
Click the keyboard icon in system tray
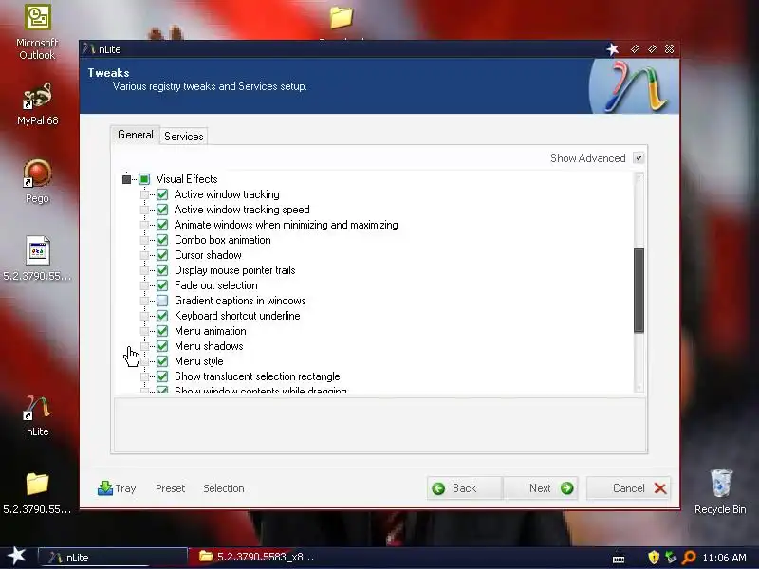click(x=619, y=559)
